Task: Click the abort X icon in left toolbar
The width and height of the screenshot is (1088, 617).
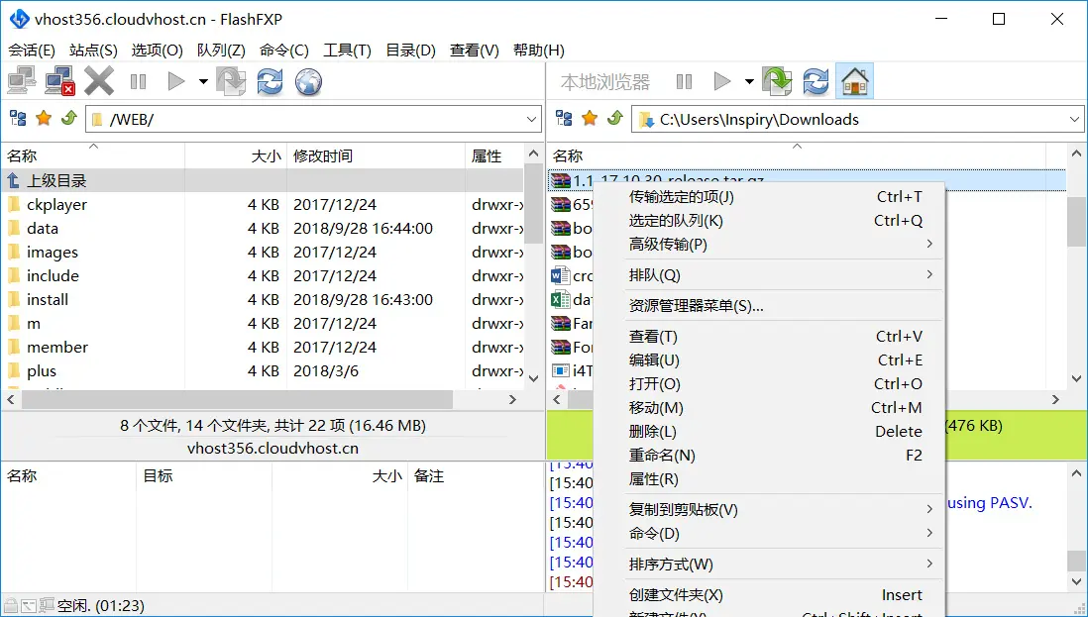Action: pyautogui.click(x=98, y=81)
